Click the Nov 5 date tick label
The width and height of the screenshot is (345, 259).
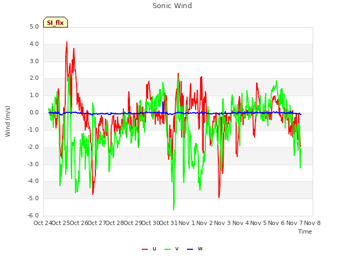pos(258,223)
